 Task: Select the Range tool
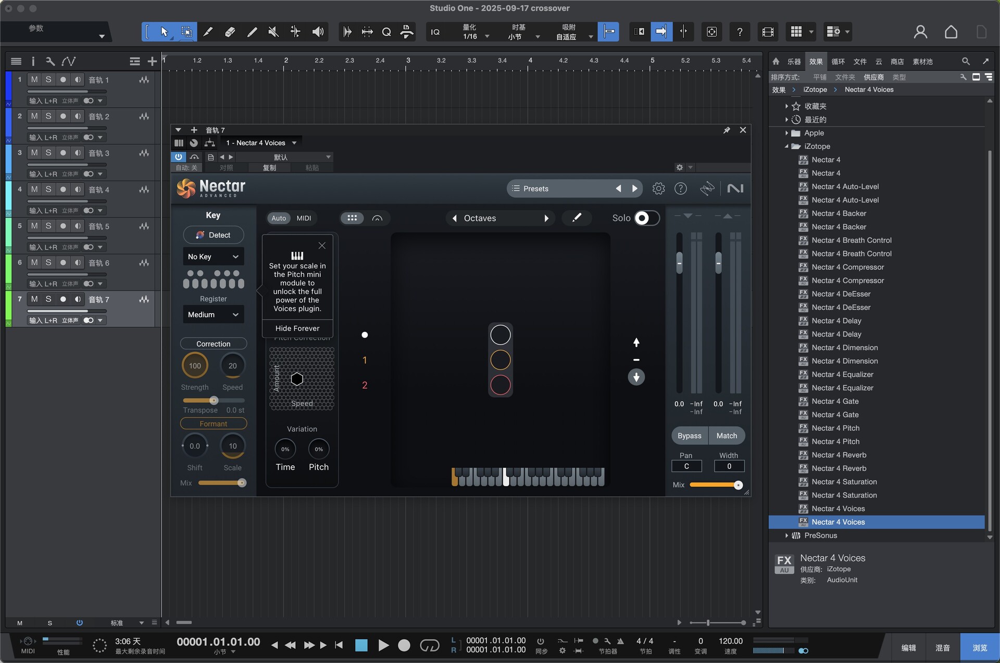[186, 32]
